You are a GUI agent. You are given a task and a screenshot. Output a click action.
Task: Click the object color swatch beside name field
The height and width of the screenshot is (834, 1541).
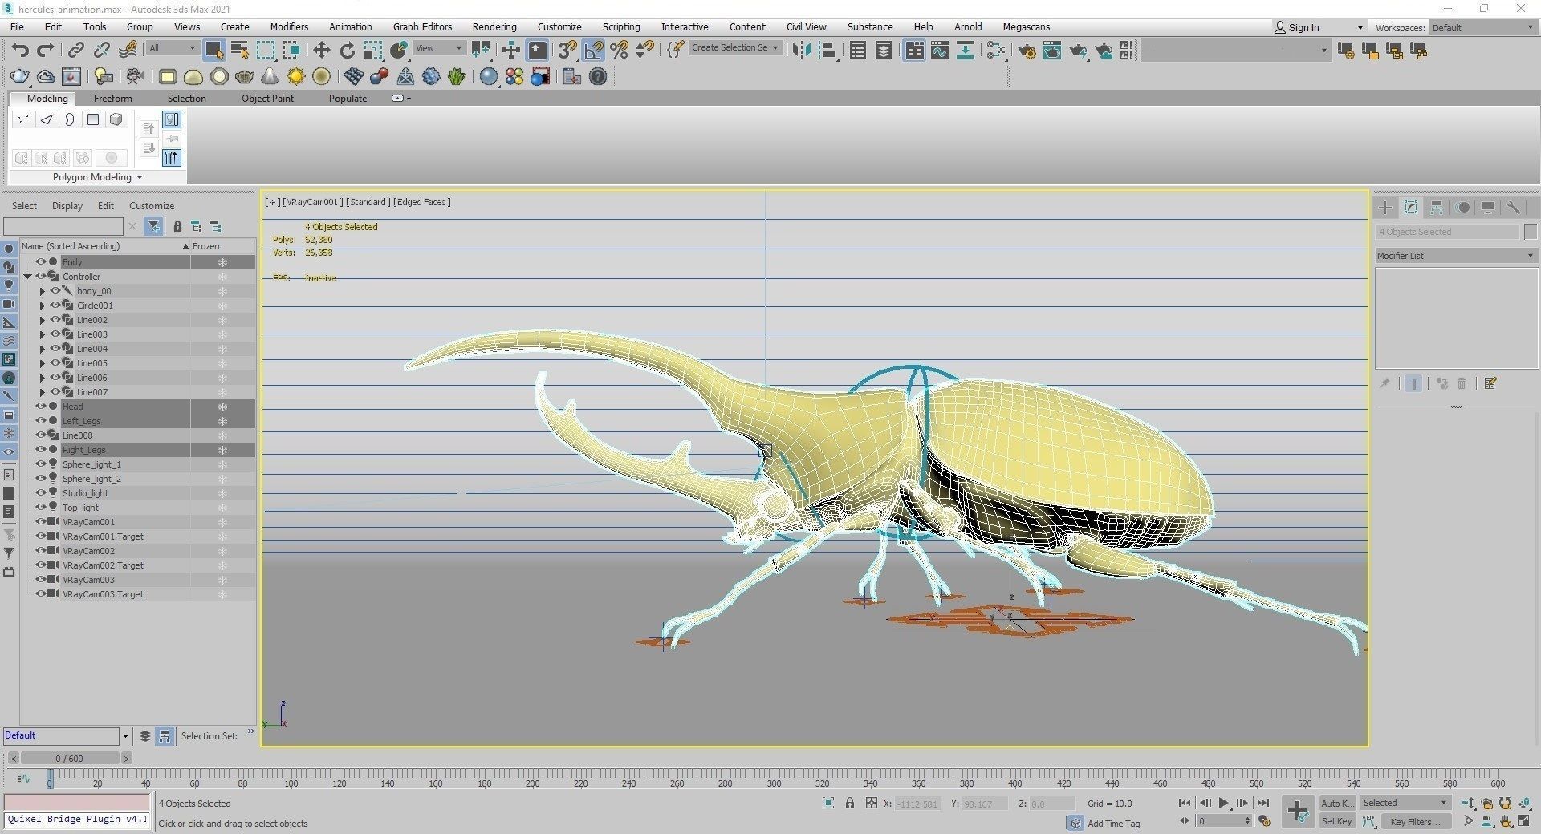click(x=1530, y=232)
